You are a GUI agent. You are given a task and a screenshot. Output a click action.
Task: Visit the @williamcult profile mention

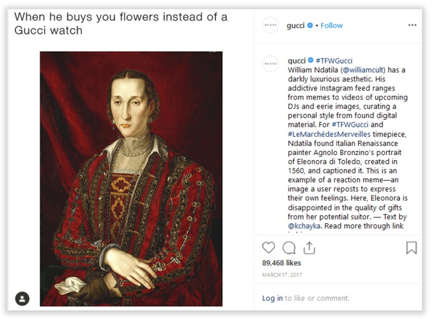[364, 70]
